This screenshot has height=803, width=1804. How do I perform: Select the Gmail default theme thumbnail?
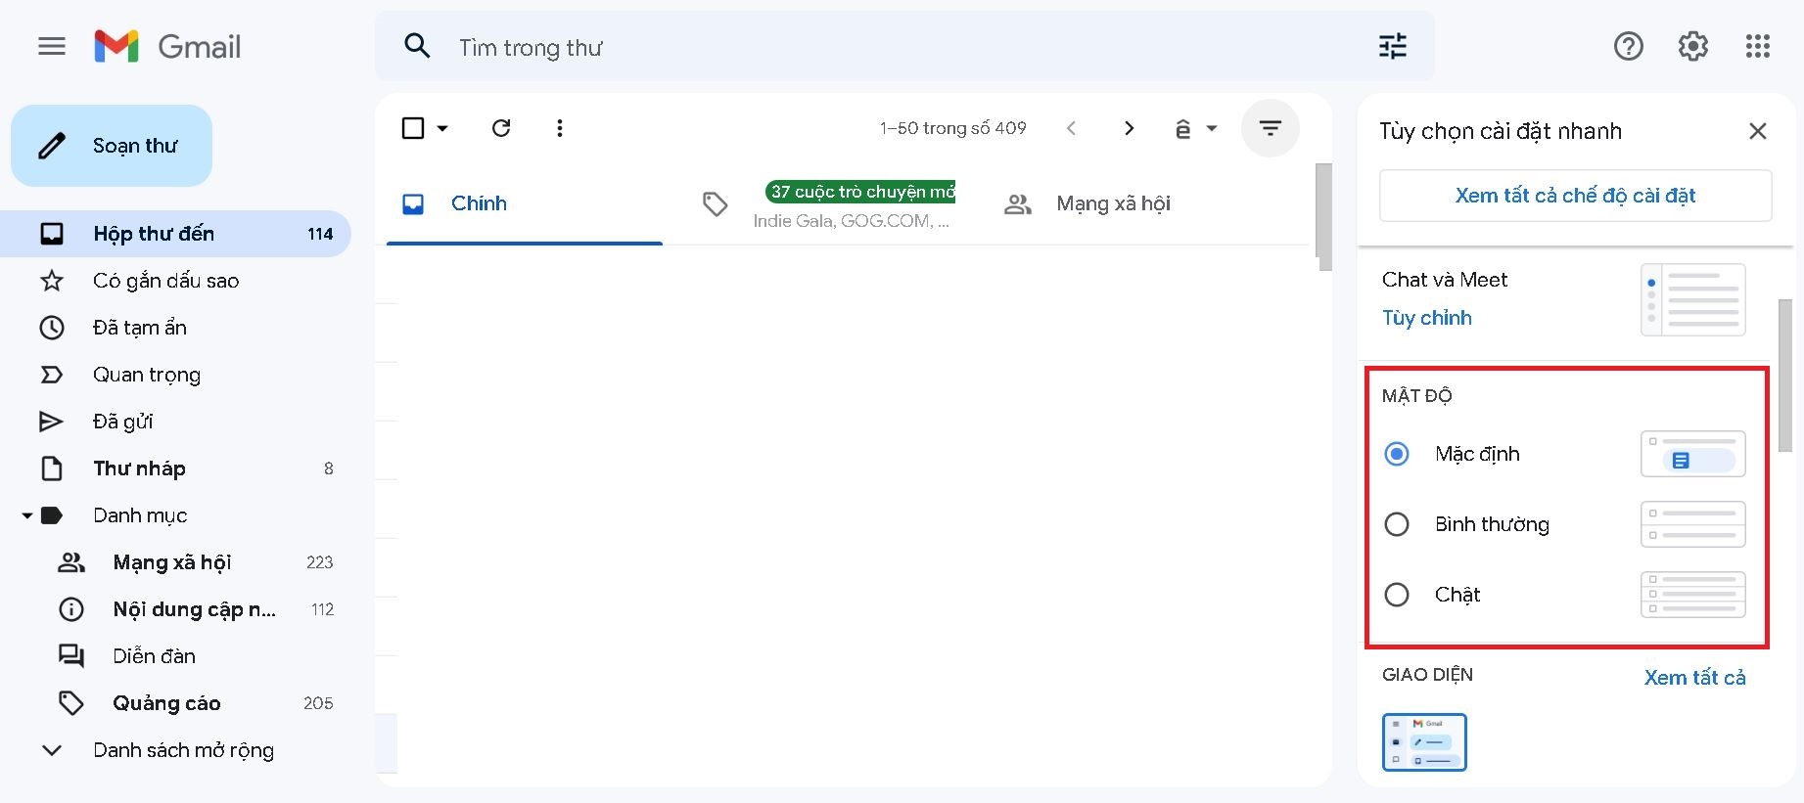[1424, 742]
